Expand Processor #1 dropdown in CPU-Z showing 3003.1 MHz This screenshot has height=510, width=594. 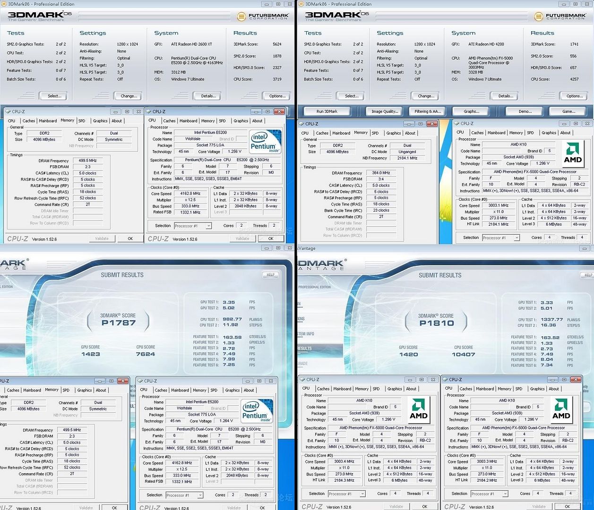click(x=501, y=238)
